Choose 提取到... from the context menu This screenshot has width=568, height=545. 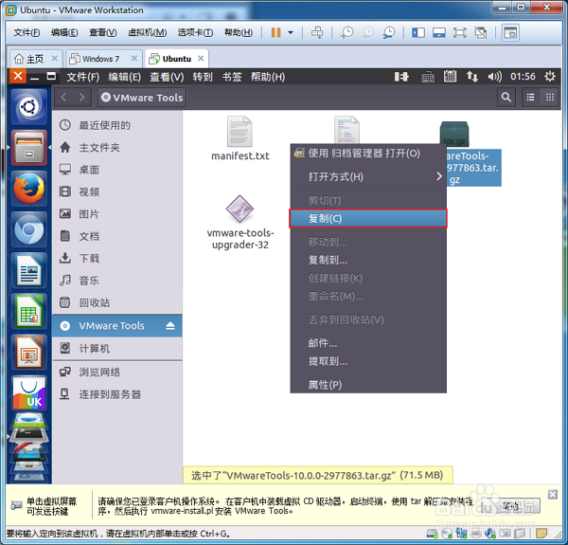368,361
